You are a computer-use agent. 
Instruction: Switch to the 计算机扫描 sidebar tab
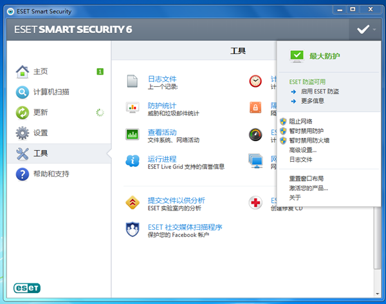(x=51, y=91)
